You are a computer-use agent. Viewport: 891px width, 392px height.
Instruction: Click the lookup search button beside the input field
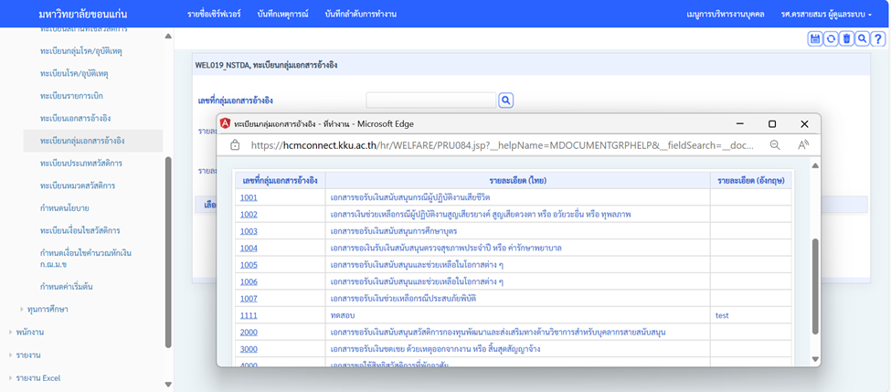(x=506, y=101)
